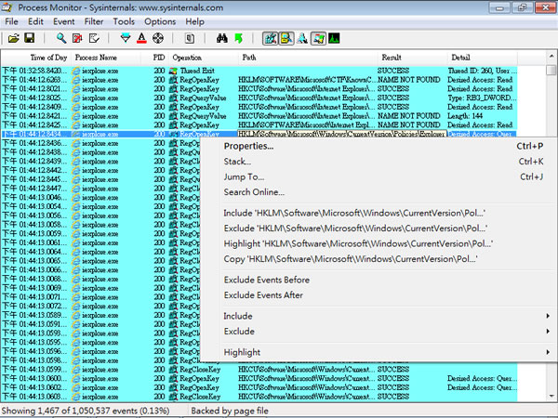
Task: Click the Detail column header
Action: click(482, 58)
